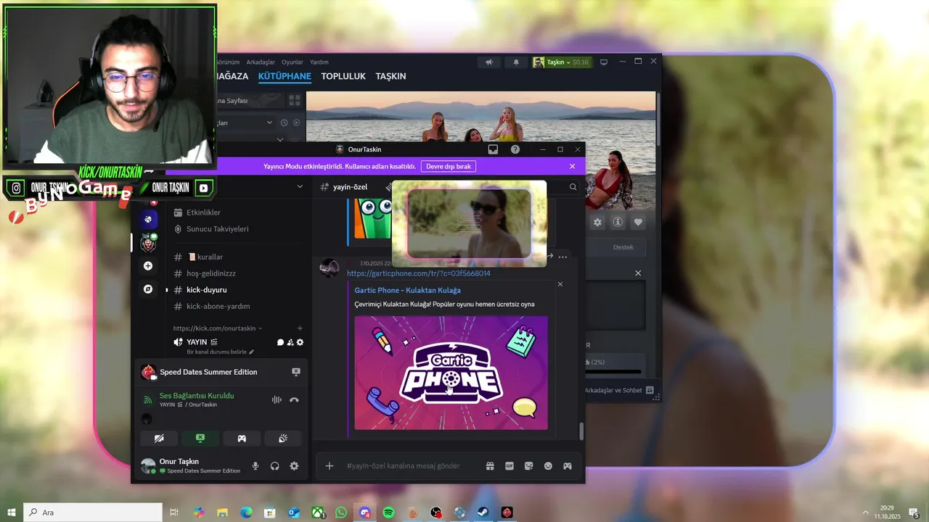Open YAYIN voice channel chat icon

click(280, 342)
